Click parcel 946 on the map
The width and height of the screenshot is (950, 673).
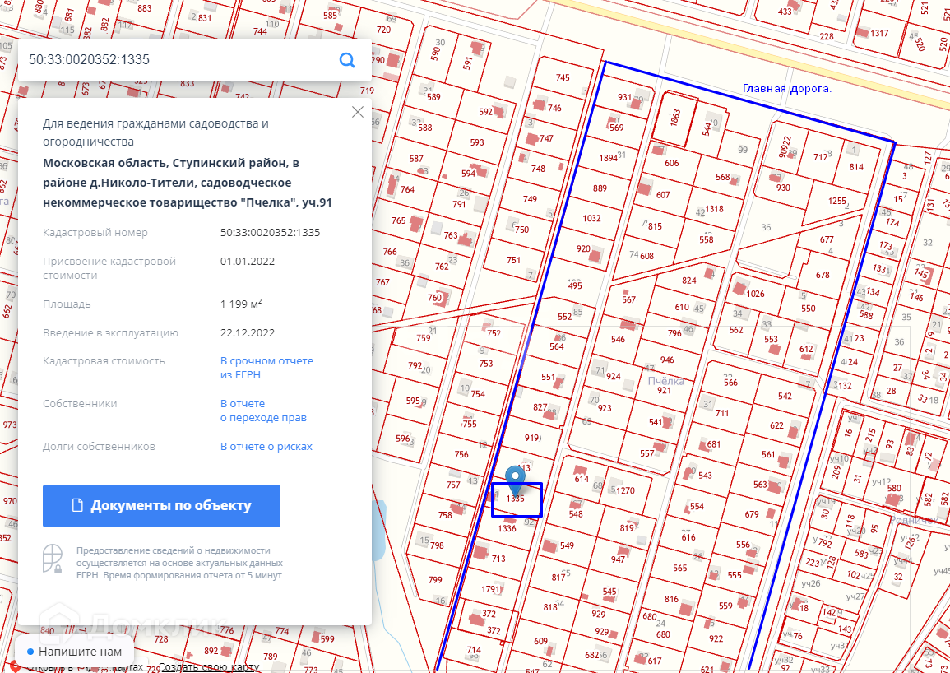(667, 360)
